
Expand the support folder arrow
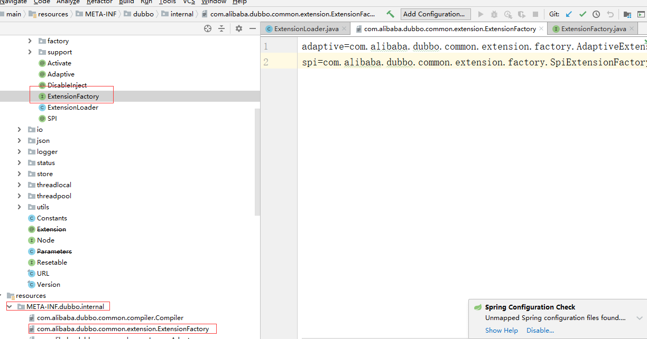(x=30, y=52)
